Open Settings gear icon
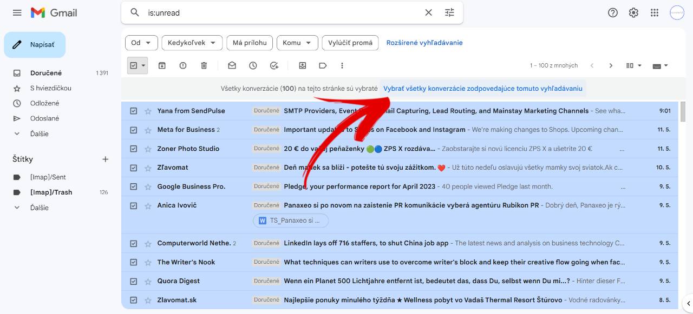Image resolution: width=693 pixels, height=314 pixels. click(633, 12)
